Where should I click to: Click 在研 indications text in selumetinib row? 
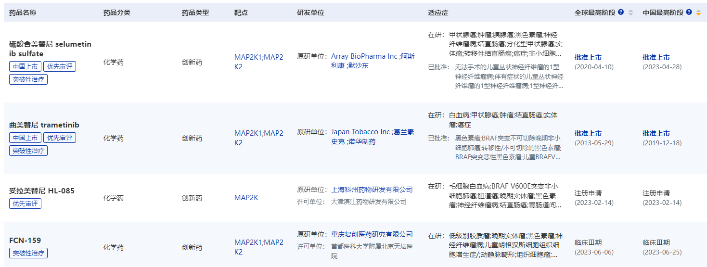(505, 44)
